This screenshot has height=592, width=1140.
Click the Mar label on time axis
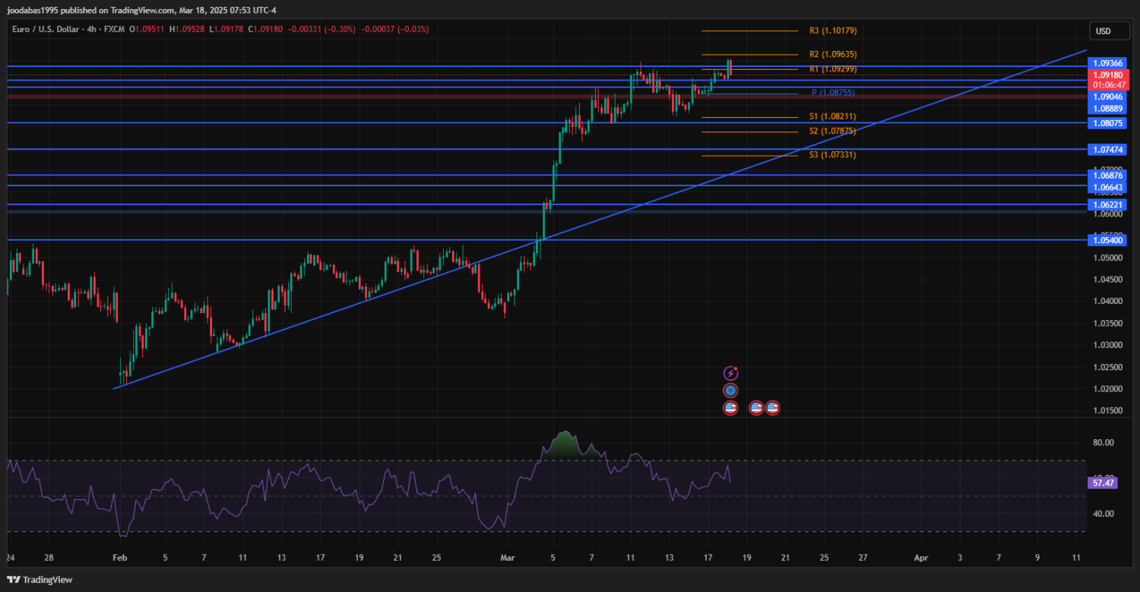pyautogui.click(x=508, y=558)
